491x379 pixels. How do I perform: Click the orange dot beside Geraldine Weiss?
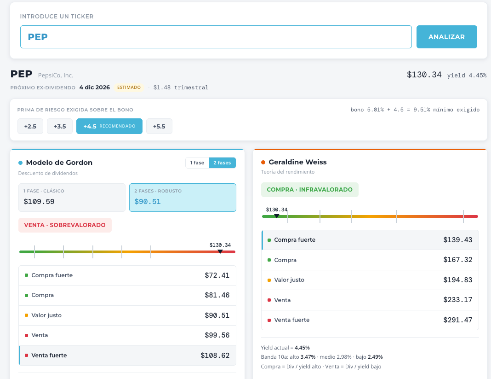click(x=263, y=162)
